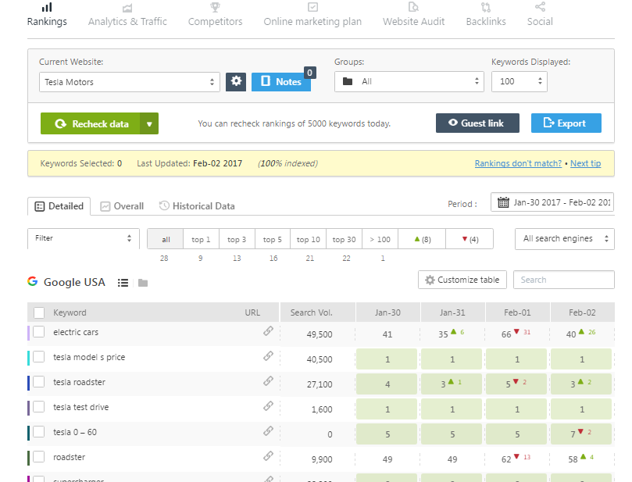Screen dimensions: 632x482
Task: Click the Recheck data button
Action: pos(91,123)
